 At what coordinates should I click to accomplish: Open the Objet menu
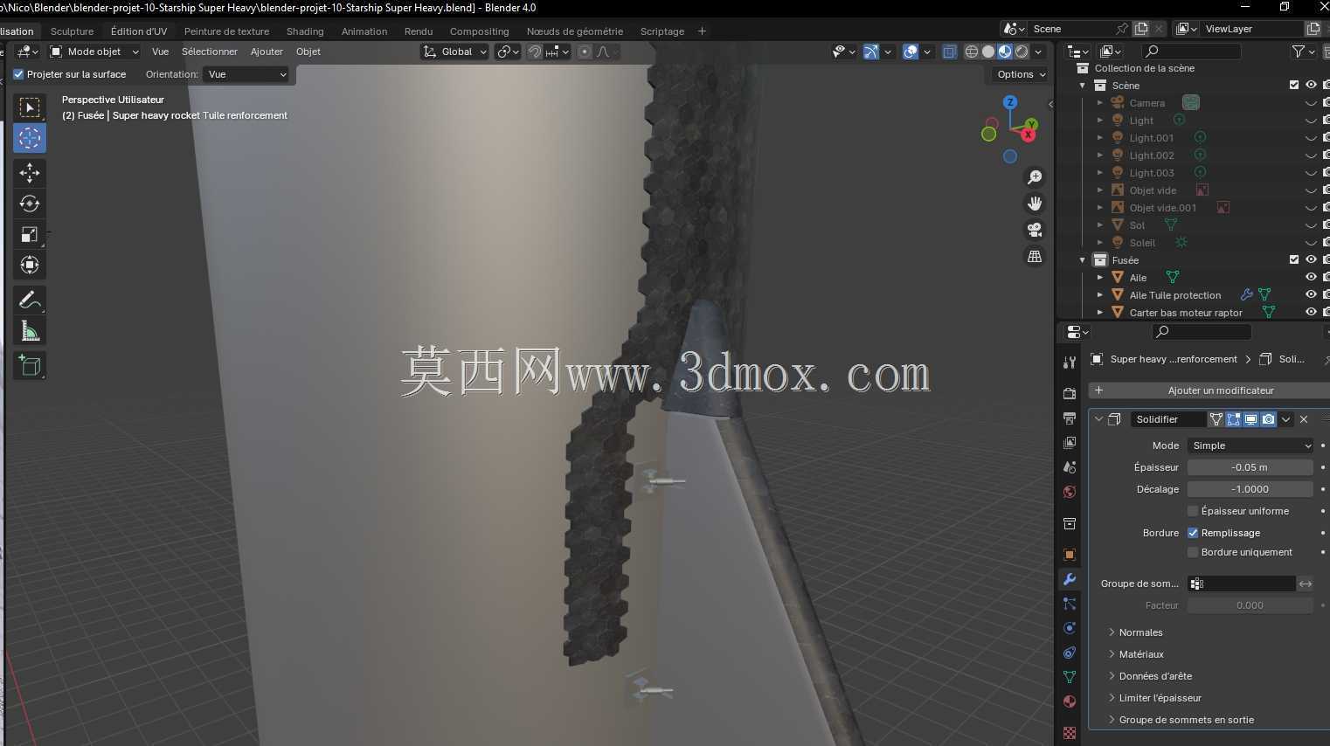(x=308, y=52)
